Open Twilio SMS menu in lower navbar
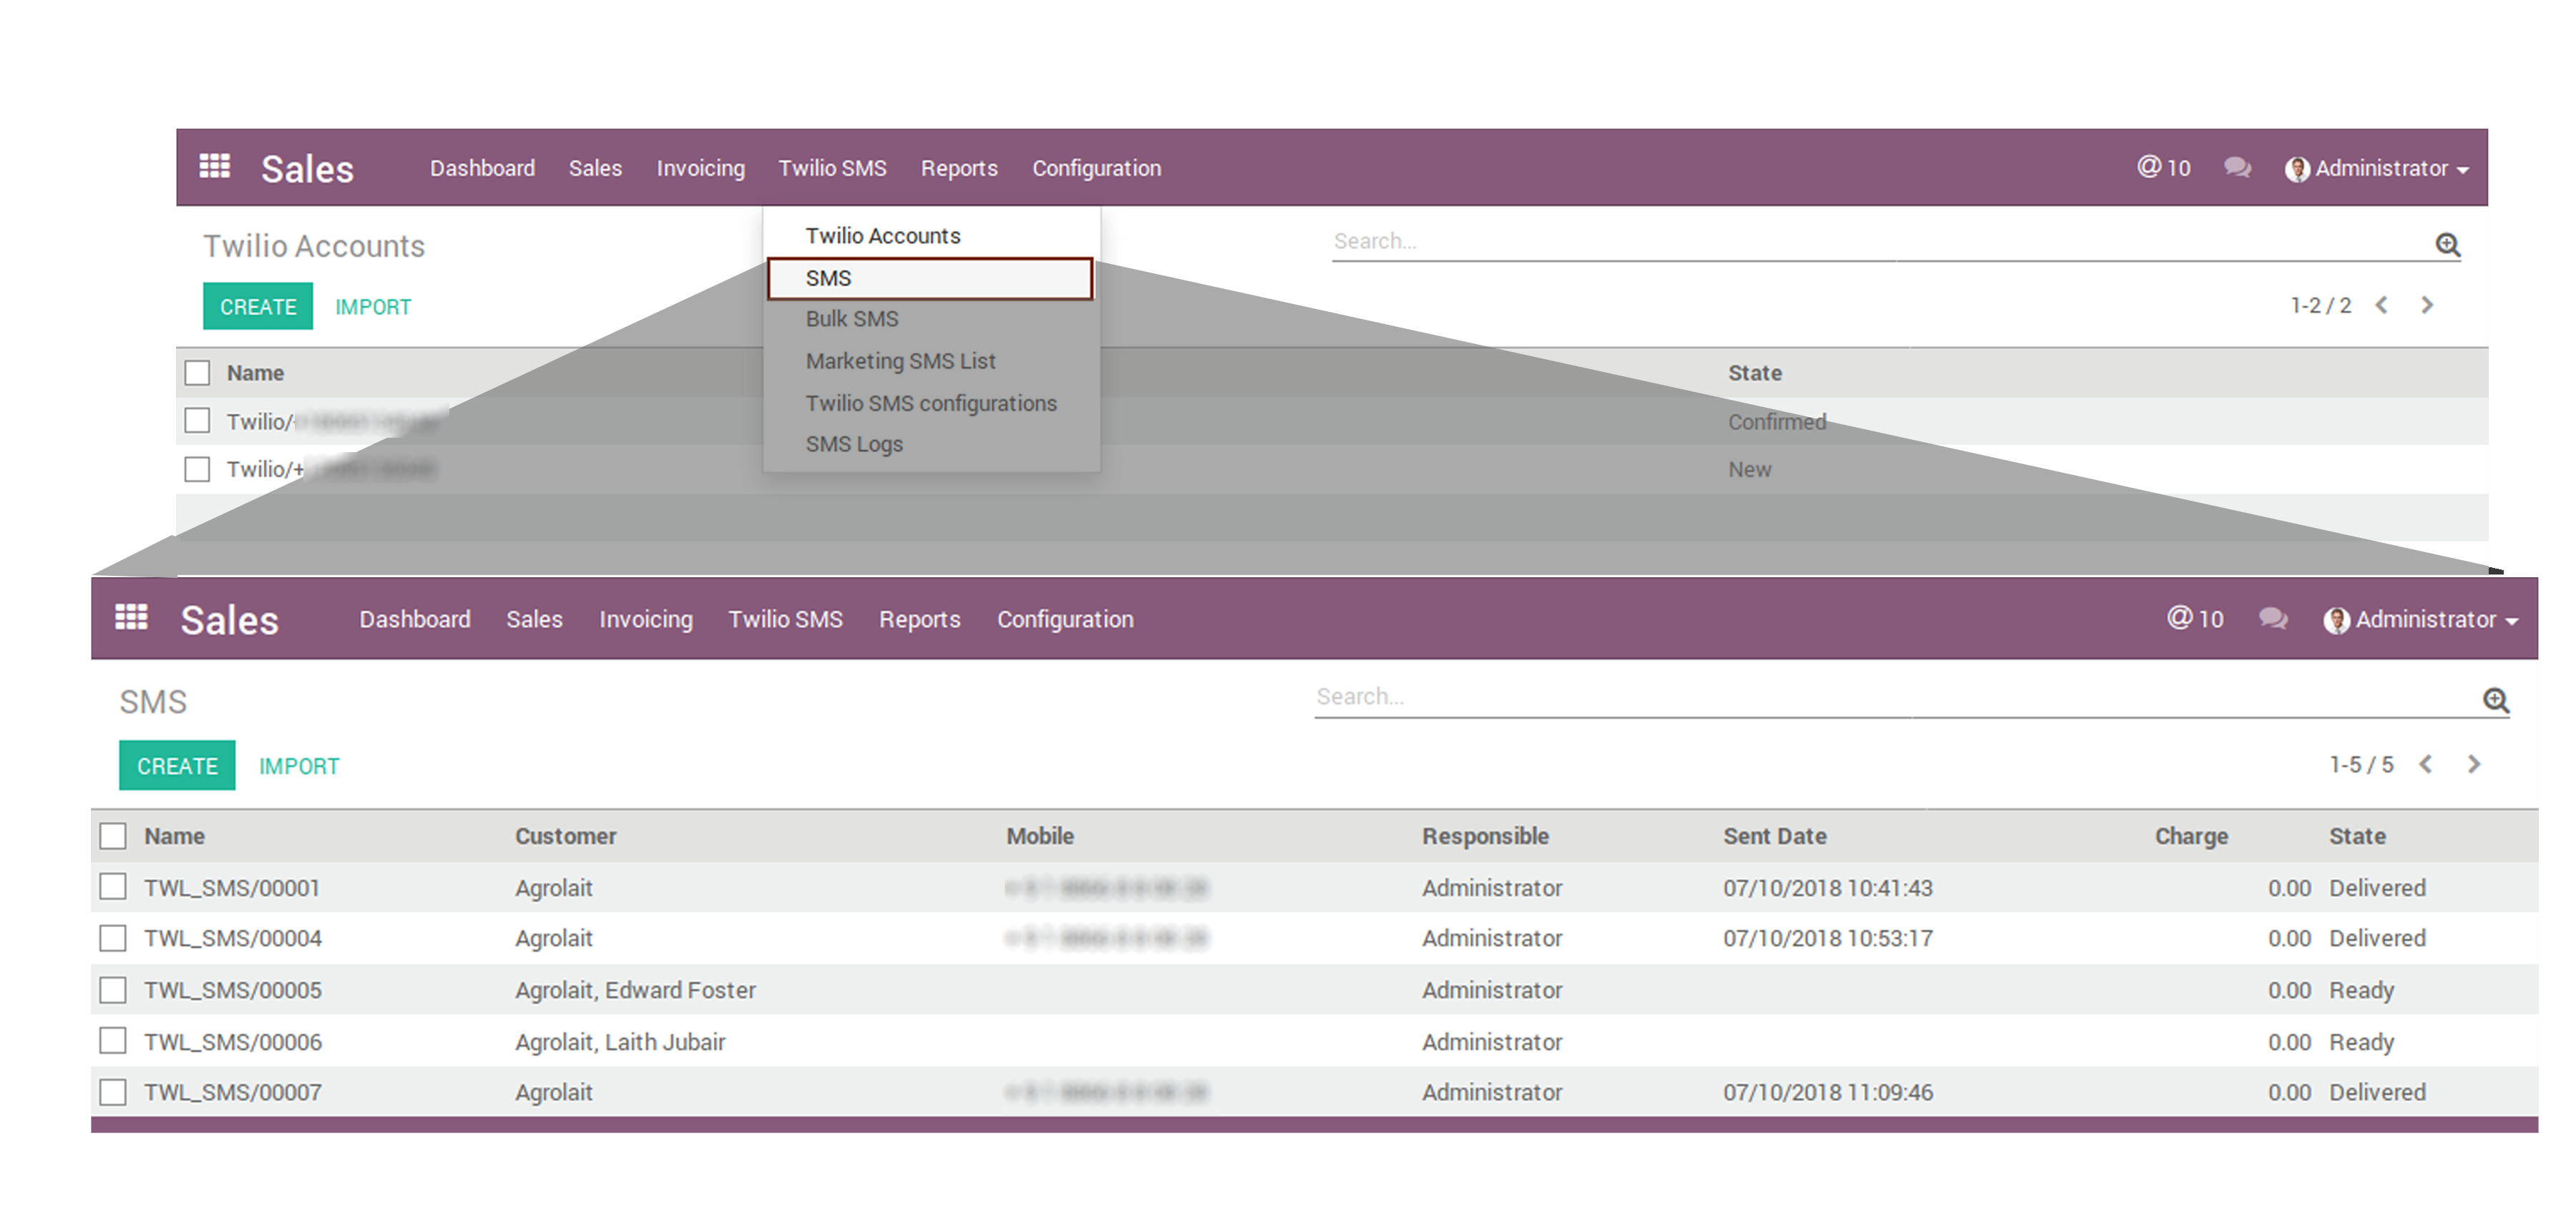 pyautogui.click(x=785, y=619)
